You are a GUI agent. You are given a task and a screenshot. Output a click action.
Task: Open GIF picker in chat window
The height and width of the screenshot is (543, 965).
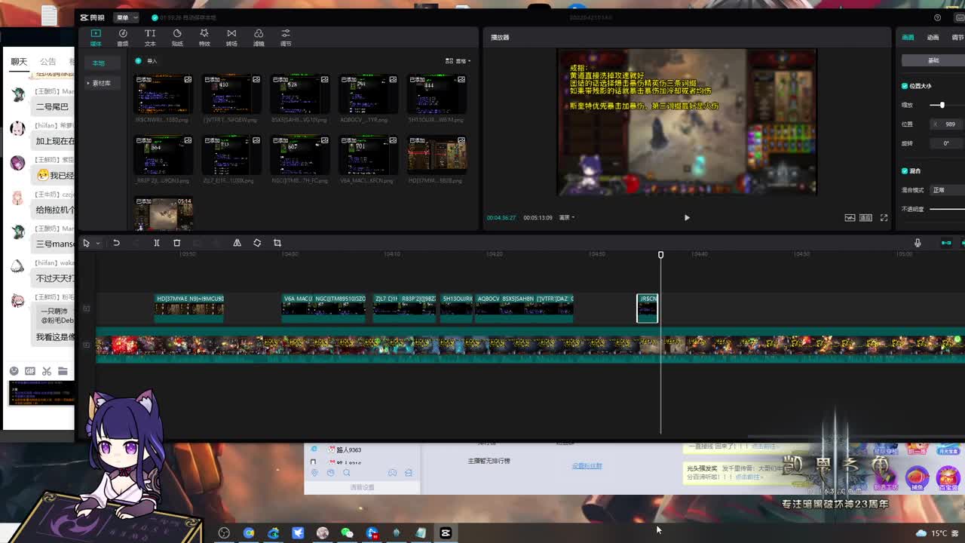click(x=30, y=371)
